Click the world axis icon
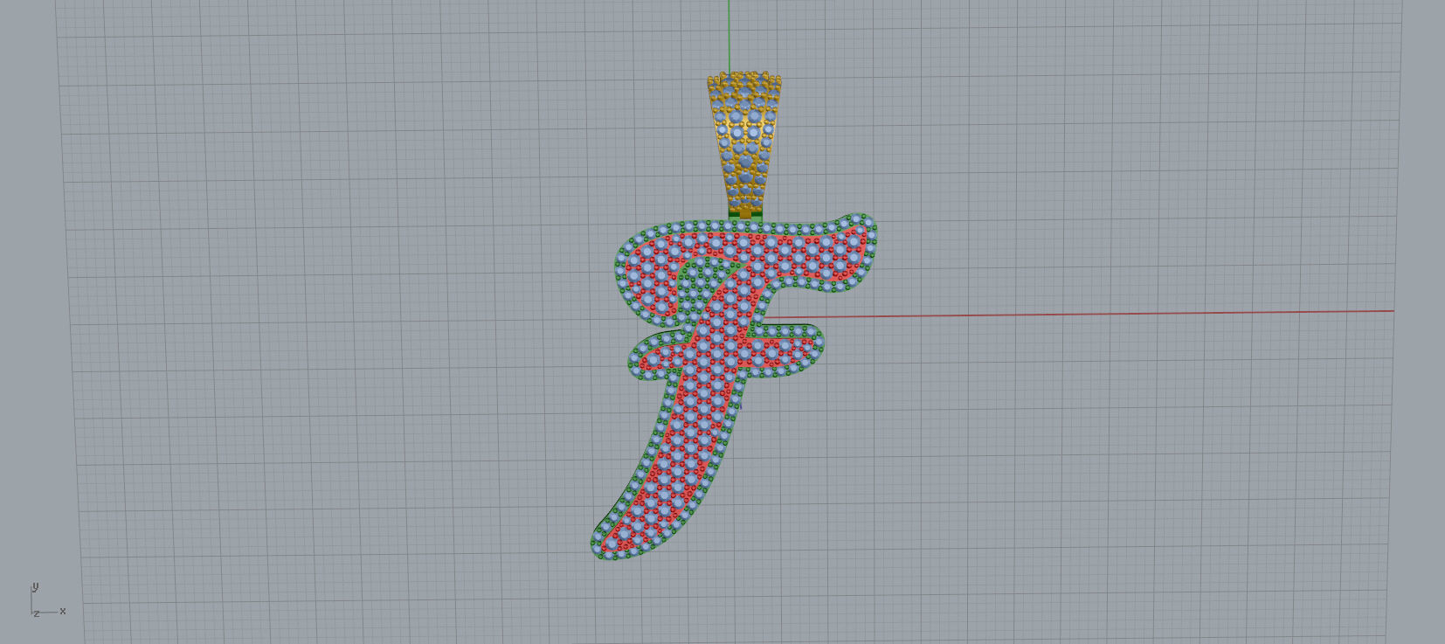 [46, 601]
